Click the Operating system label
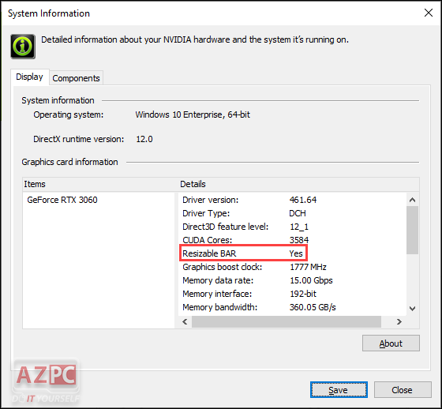The width and height of the screenshot is (442, 409). pos(69,114)
